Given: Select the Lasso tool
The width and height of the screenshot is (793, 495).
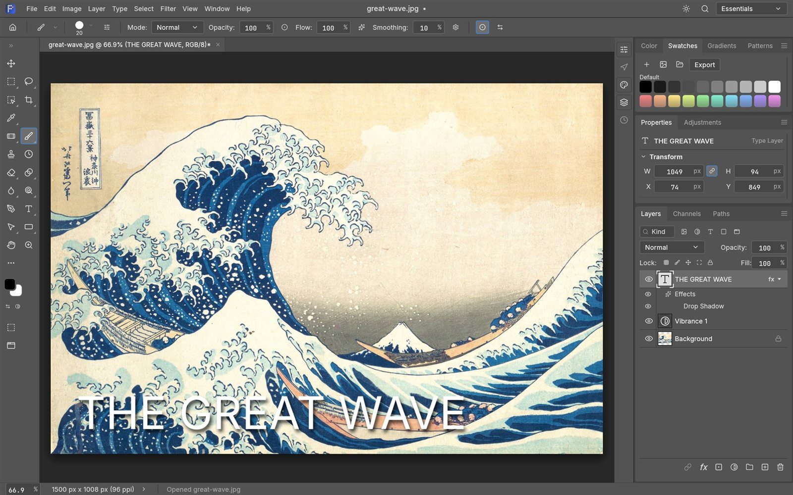Looking at the screenshot, I should point(29,81).
